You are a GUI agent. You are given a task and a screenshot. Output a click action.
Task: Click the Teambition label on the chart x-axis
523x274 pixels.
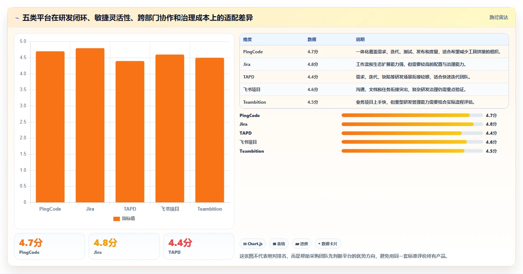click(x=209, y=209)
